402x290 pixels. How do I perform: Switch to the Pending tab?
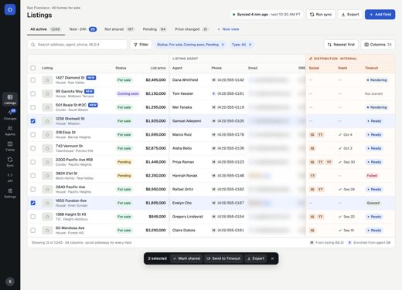pyautogui.click(x=155, y=29)
